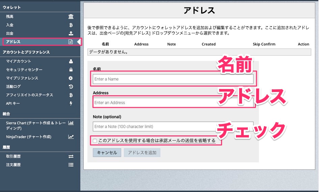Screen dimensions: 319x192
Task: Click the document icon beside アドレス
Action: 71,42
